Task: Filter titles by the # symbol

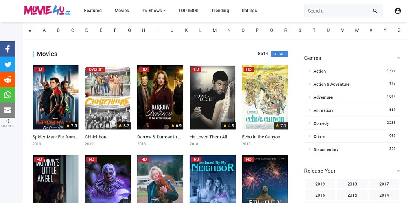Action: (x=30, y=30)
